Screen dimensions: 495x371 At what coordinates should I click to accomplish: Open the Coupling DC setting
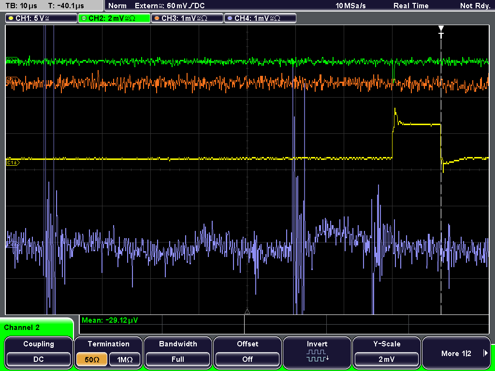pyautogui.click(x=39, y=359)
